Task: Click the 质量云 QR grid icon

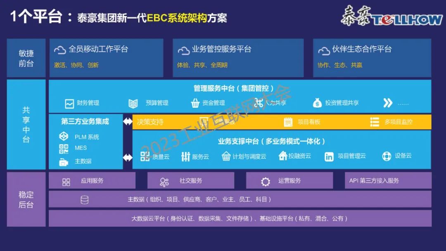Action: [x=145, y=156]
